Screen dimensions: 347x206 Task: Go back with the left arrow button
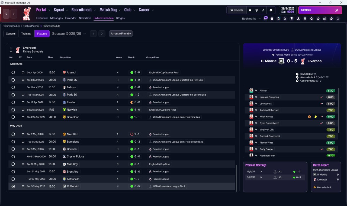click(7, 14)
